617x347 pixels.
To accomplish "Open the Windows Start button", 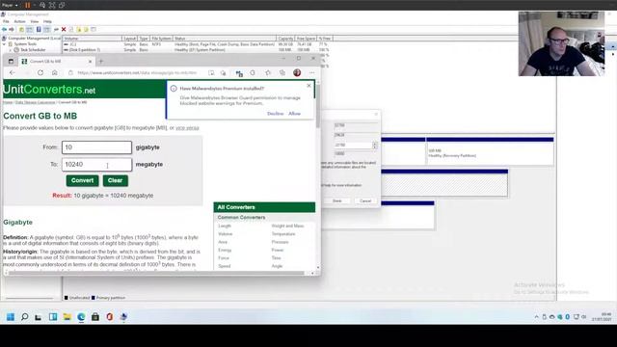I will pyautogui.click(x=11, y=317).
